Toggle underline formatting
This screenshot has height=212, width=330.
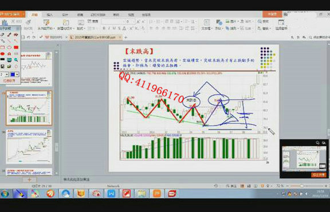114,28
